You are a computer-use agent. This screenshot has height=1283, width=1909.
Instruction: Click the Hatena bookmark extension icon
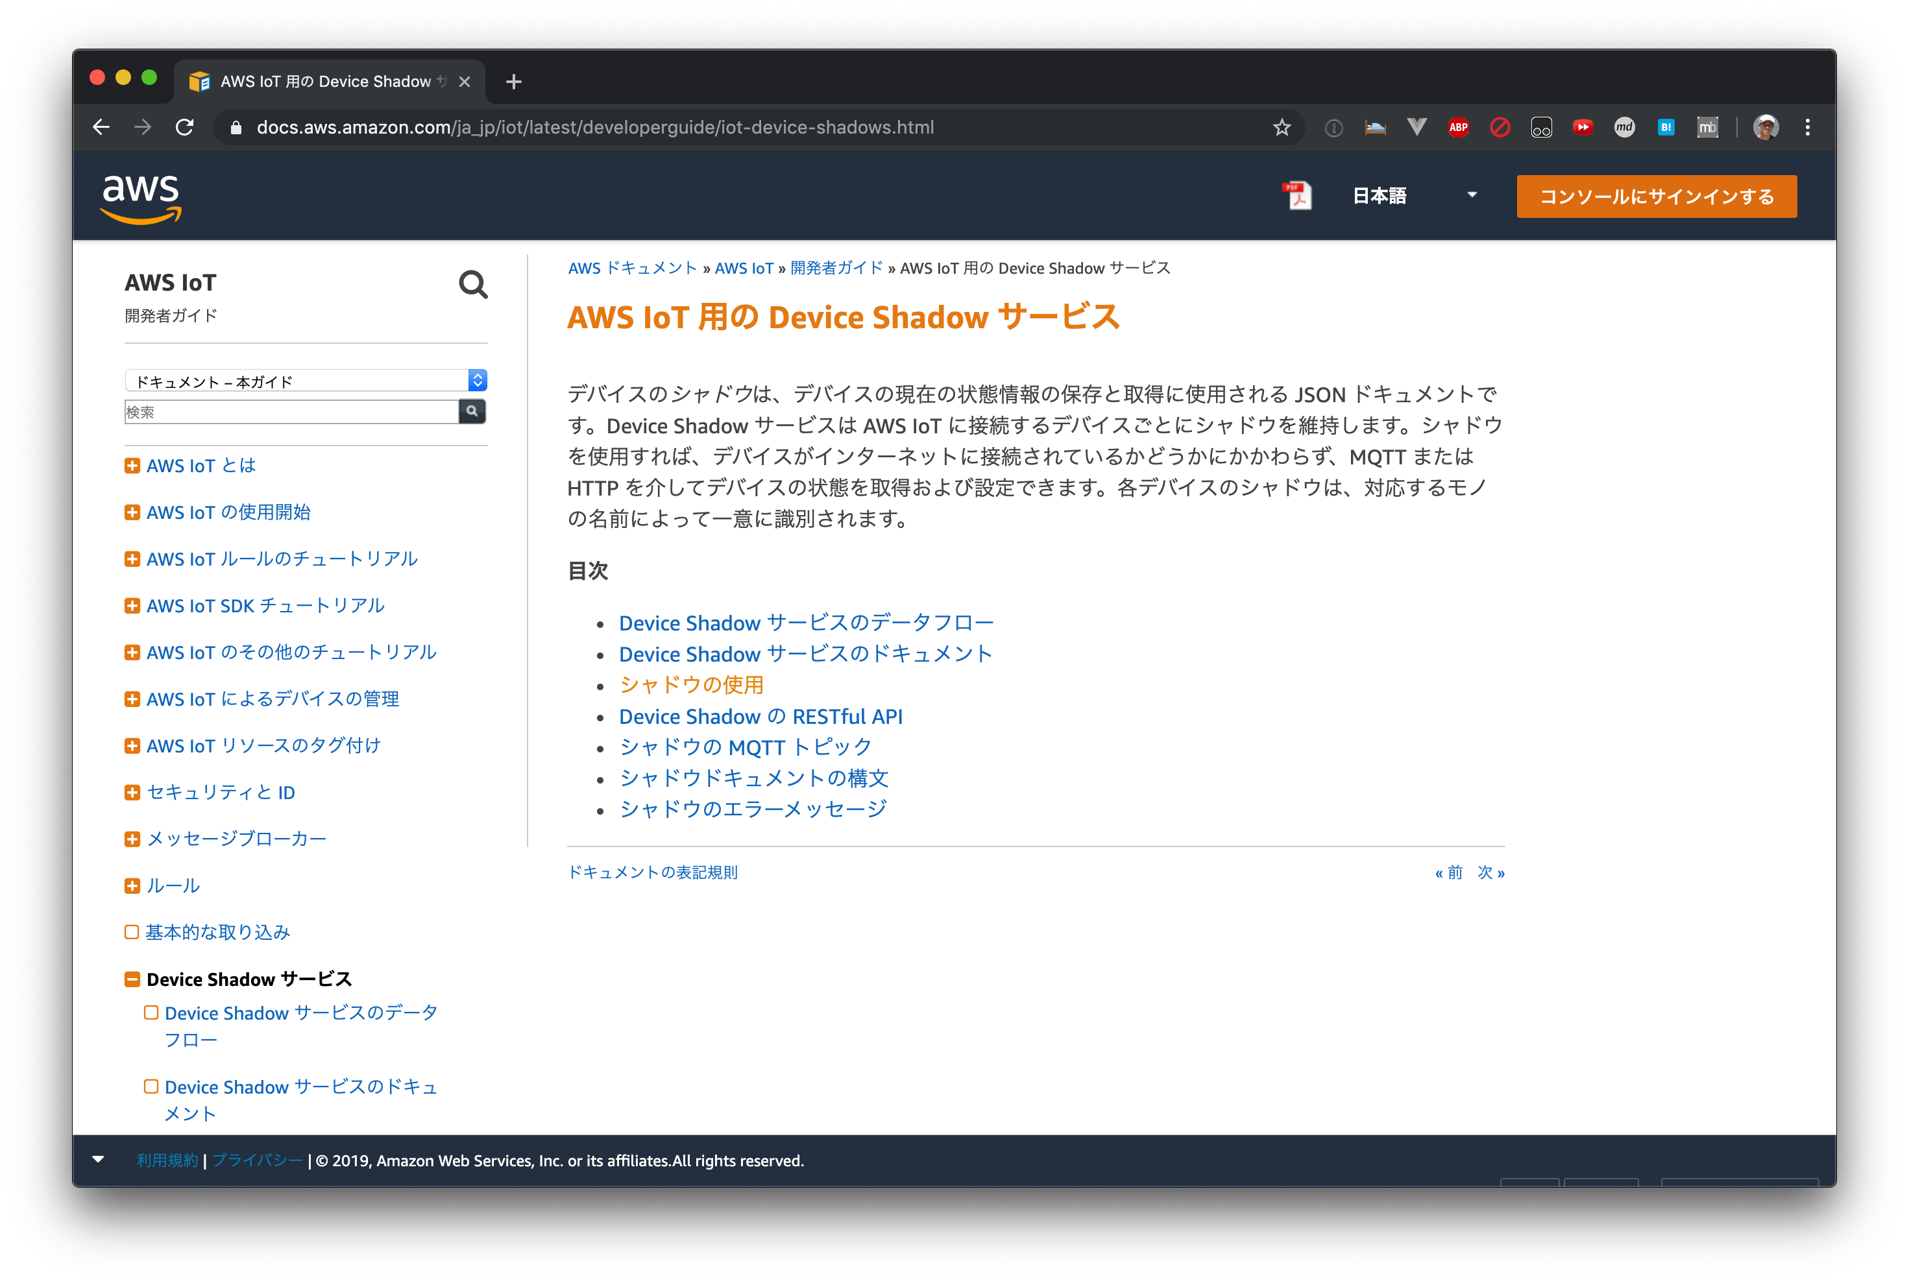1666,128
